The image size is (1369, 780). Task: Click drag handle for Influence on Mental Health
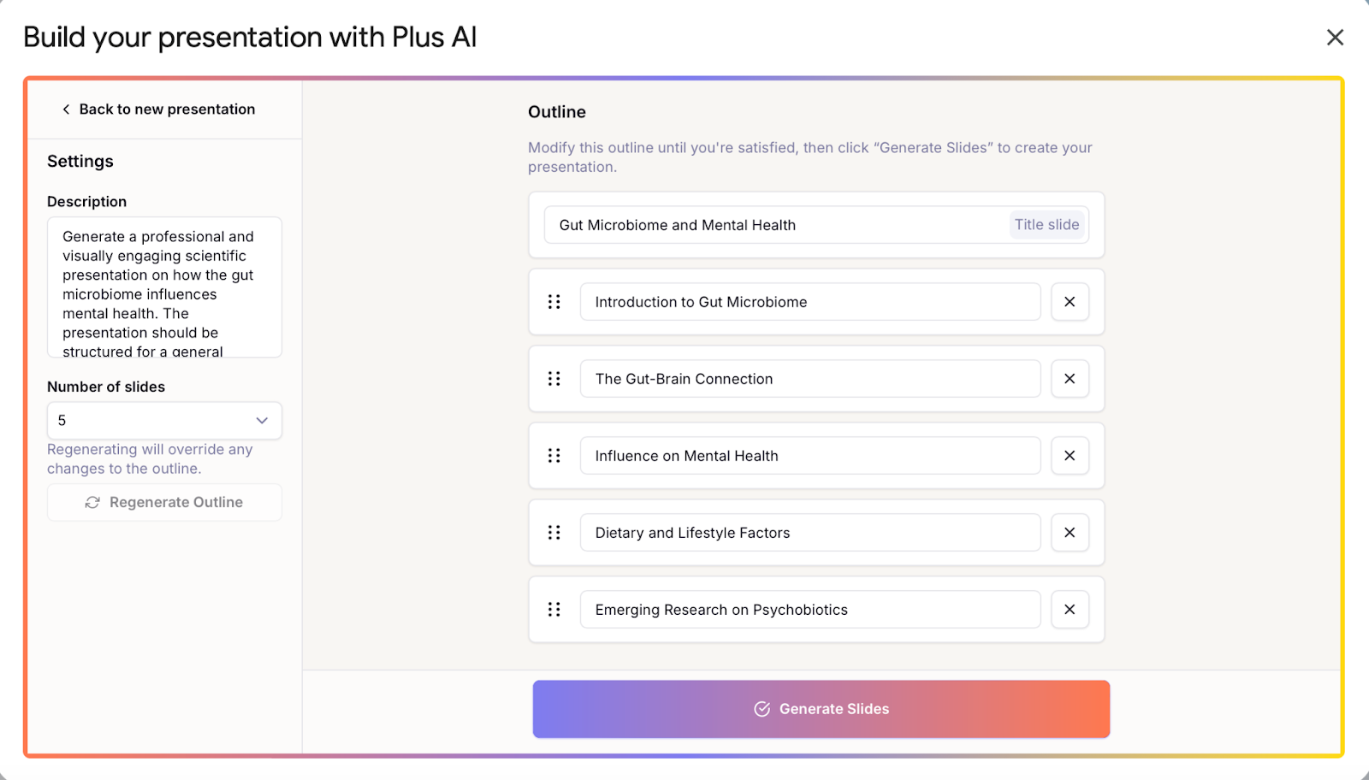tap(554, 456)
